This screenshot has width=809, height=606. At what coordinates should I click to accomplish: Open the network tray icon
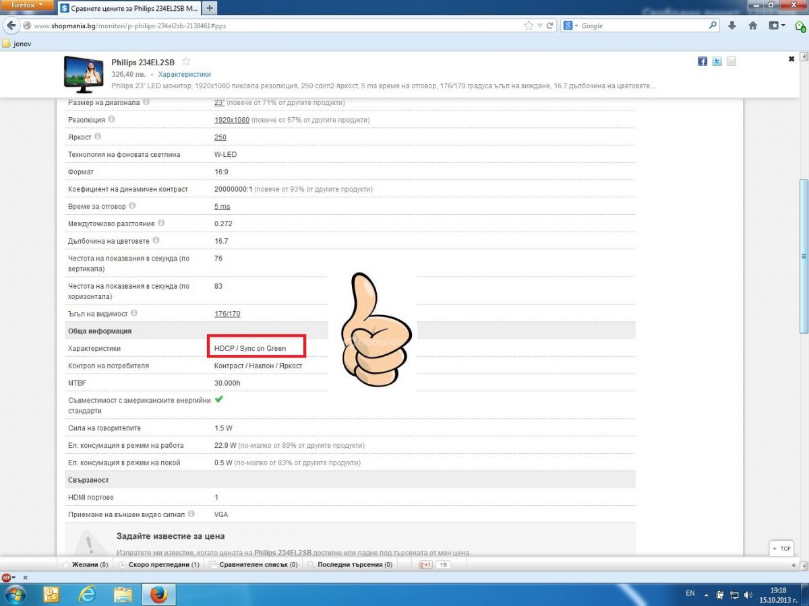[x=733, y=594]
